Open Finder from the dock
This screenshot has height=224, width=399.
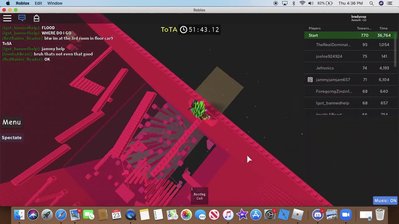(x=19, y=215)
